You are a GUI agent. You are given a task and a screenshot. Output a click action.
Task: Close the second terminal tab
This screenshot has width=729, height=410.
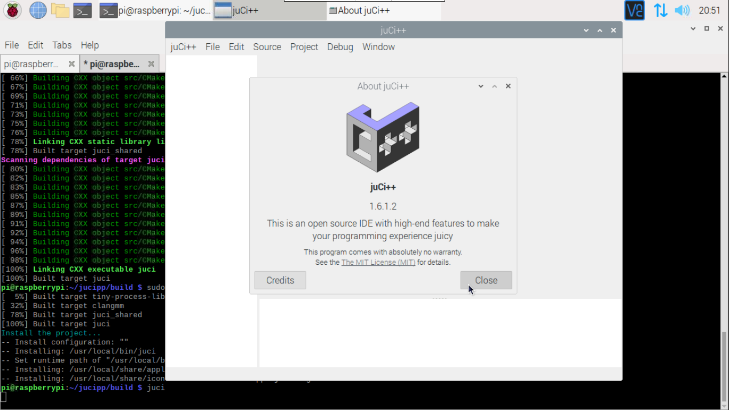[x=151, y=64]
